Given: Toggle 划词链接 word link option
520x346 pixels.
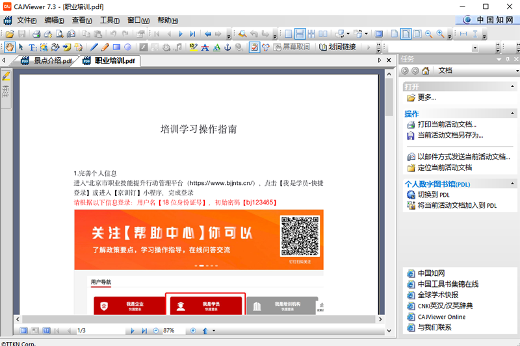Looking at the screenshot, I should [x=337, y=47].
